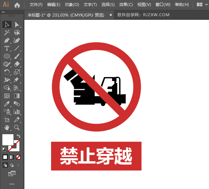The image size is (209, 189).
Task: Click the white Fill color swatch
Action: (x=8, y=139)
